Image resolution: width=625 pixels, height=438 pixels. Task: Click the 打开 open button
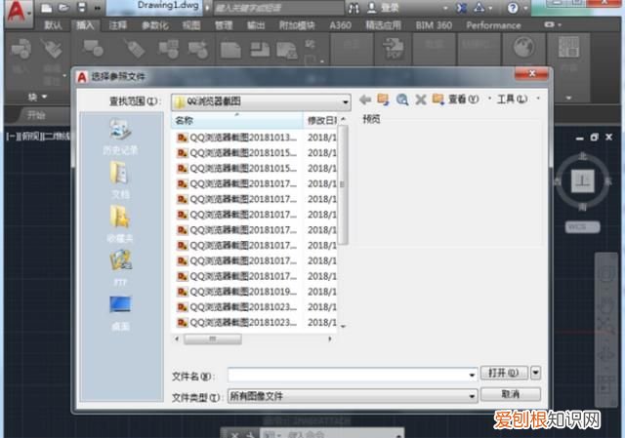point(504,373)
